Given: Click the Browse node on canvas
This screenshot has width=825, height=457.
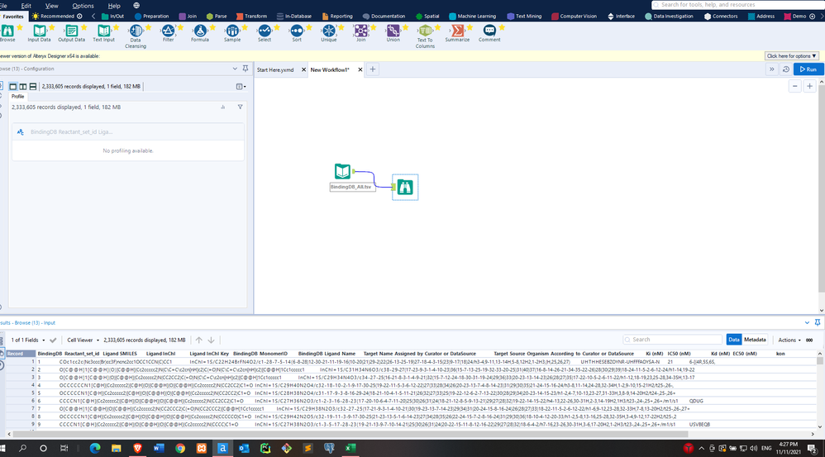Looking at the screenshot, I should click(405, 187).
